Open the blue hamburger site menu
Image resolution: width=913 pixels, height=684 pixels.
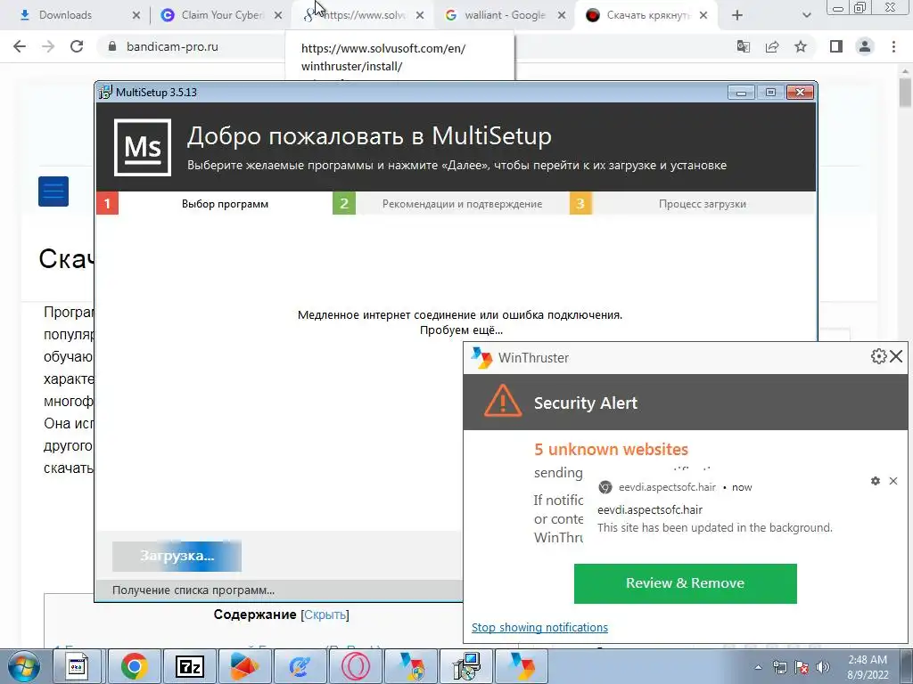point(53,191)
